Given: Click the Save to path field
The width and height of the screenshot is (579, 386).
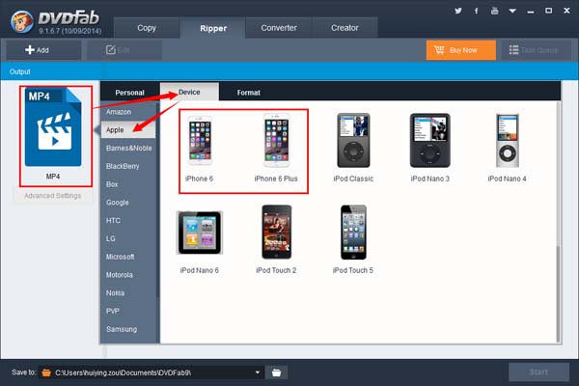Looking at the screenshot, I should click(152, 372).
